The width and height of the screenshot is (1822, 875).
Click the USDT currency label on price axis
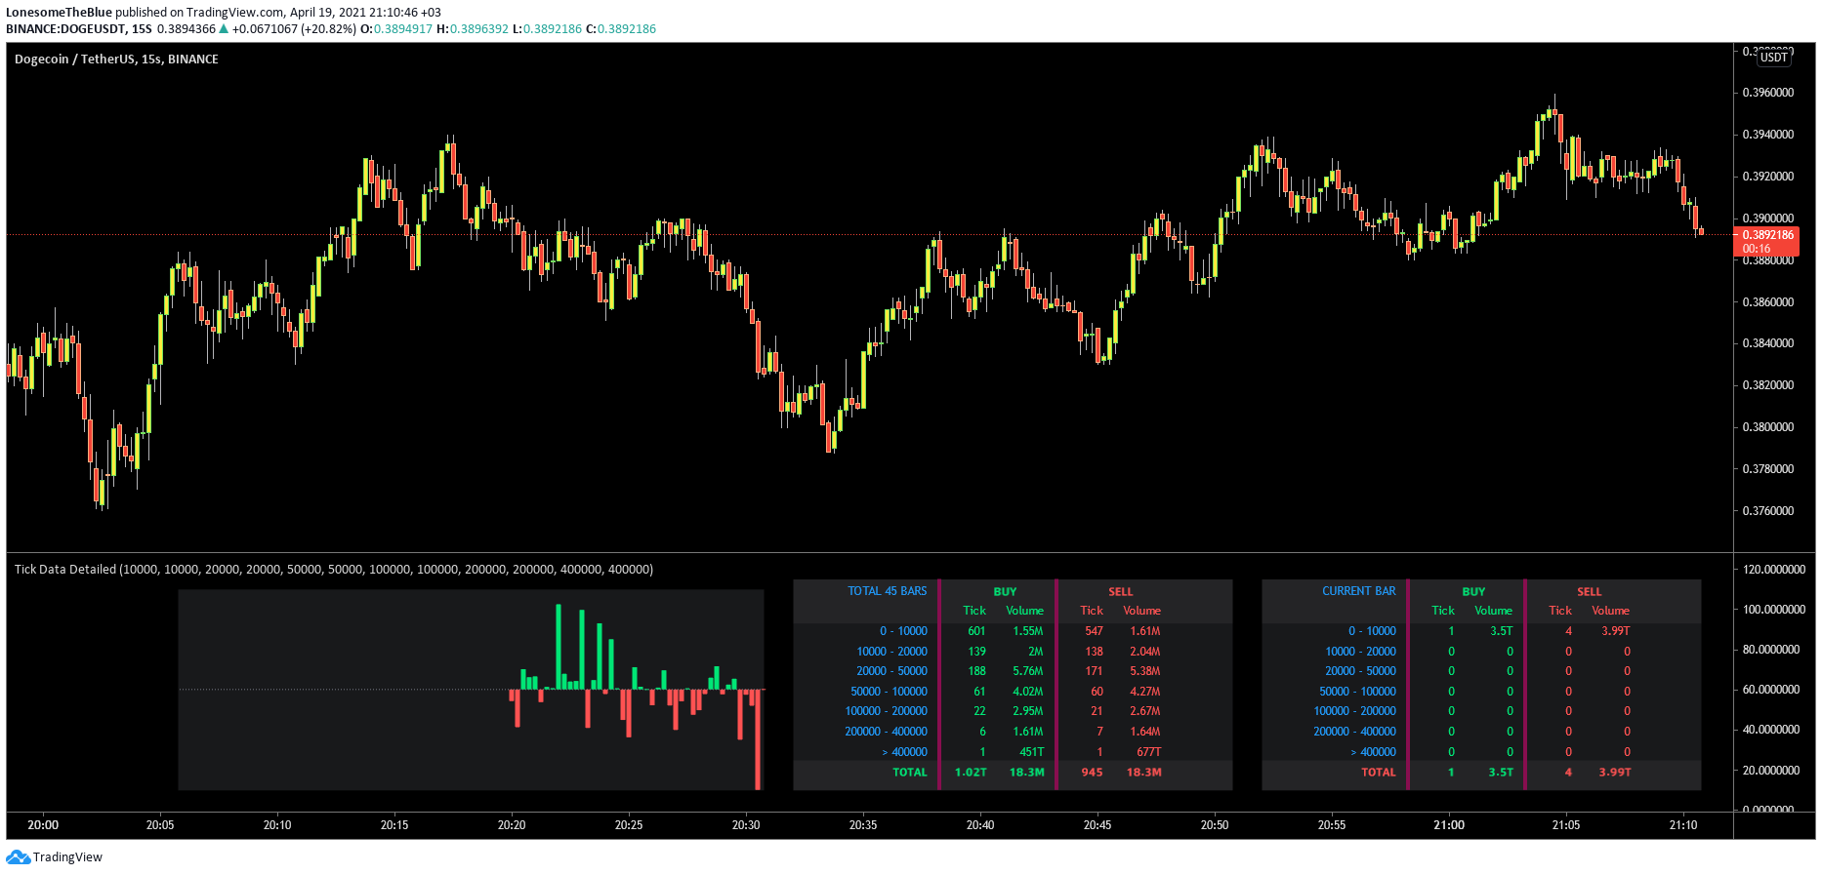(1774, 58)
